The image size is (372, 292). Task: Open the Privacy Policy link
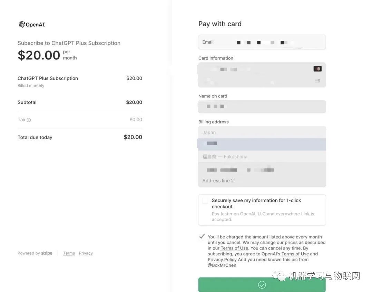[x=222, y=260]
